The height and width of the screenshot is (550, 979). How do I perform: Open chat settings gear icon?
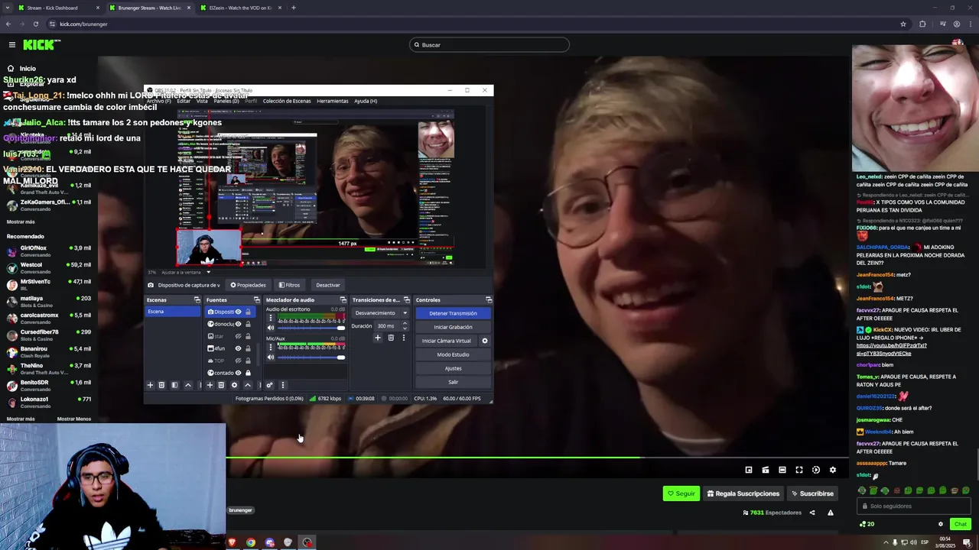click(941, 524)
